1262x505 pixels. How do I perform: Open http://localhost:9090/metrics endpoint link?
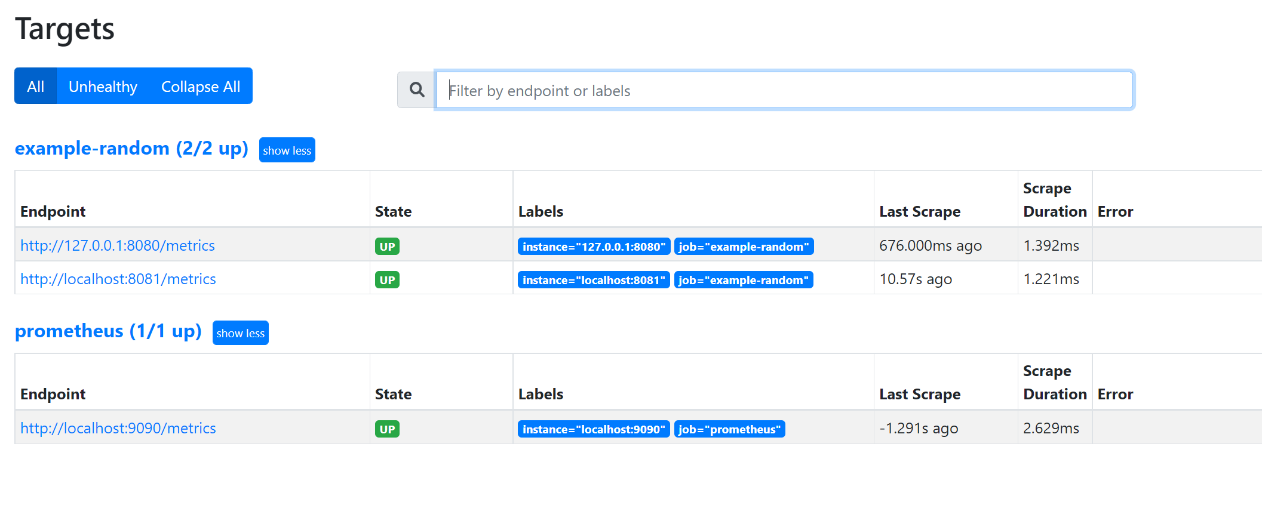click(118, 428)
